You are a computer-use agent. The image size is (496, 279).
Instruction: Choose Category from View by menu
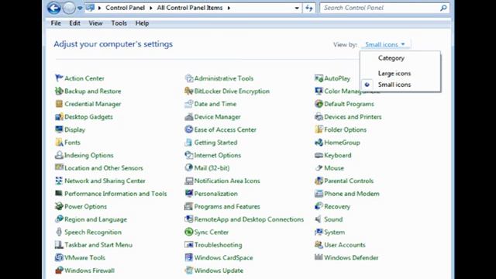[391, 58]
